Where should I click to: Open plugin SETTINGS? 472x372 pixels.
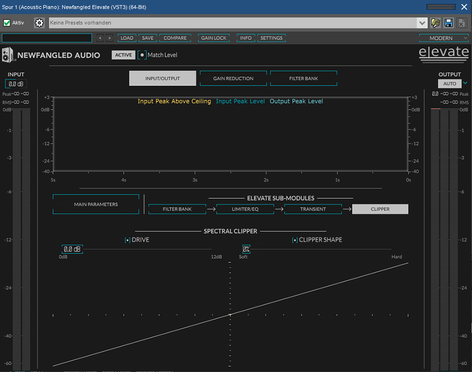click(x=272, y=38)
